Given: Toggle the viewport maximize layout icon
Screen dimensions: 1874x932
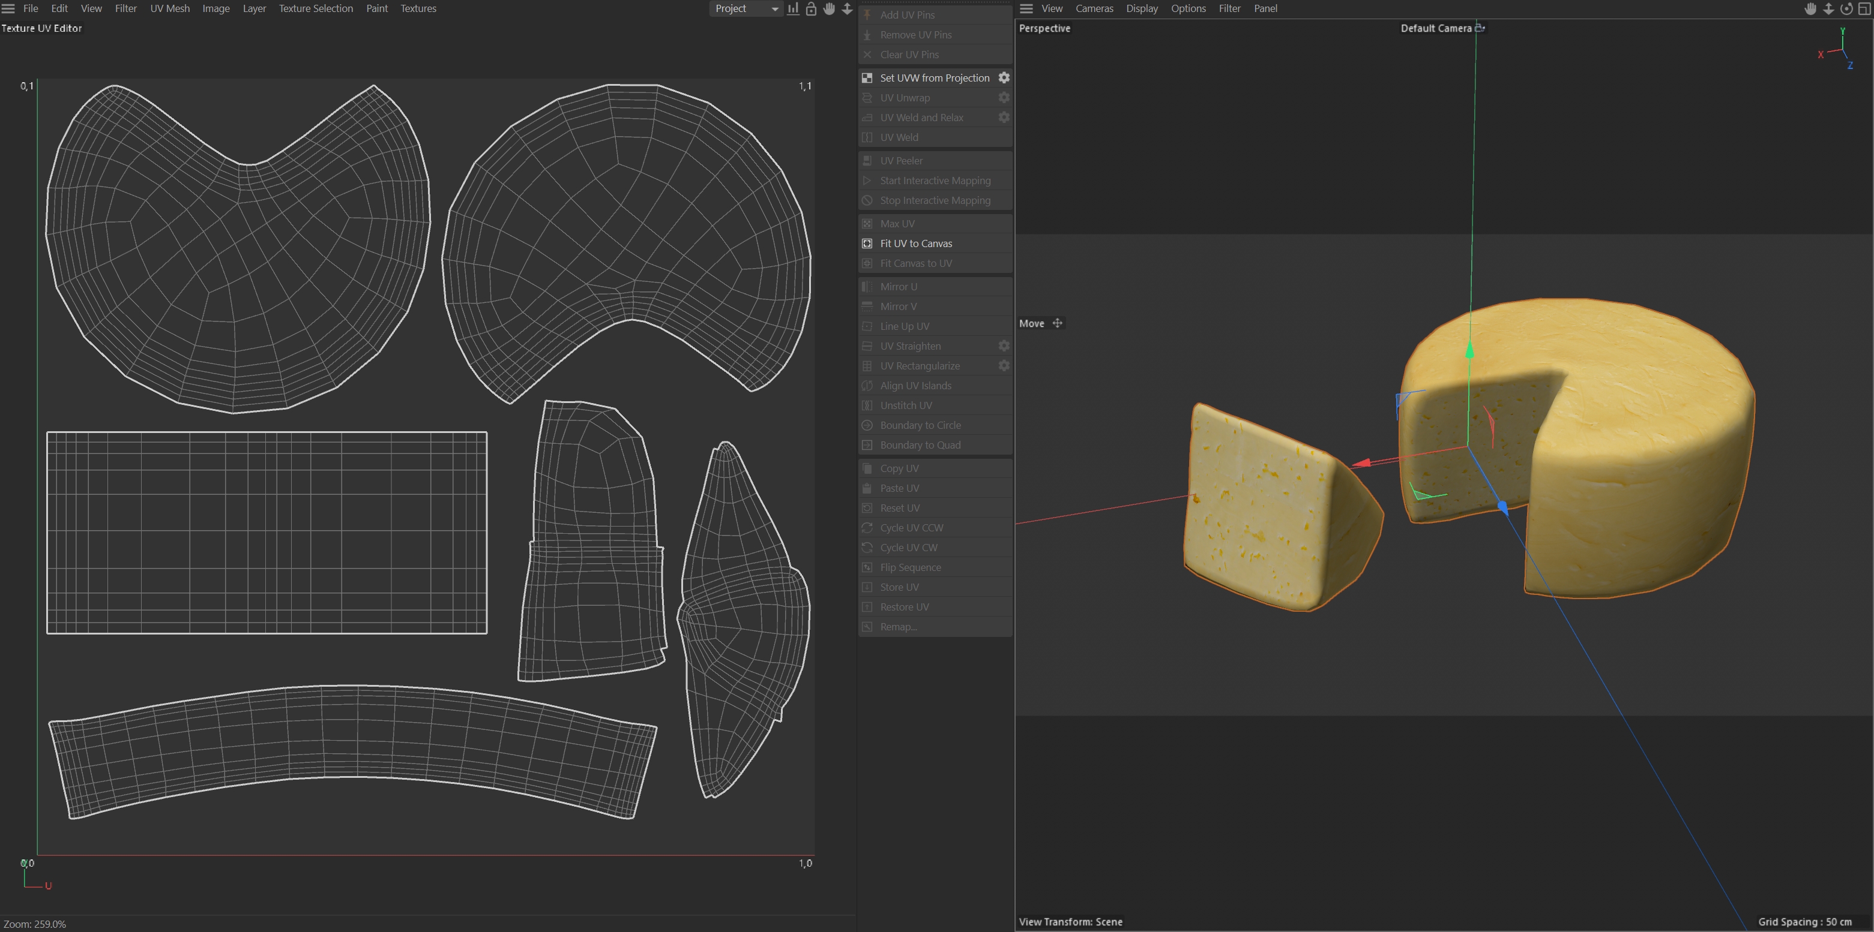Looking at the screenshot, I should (1864, 9).
